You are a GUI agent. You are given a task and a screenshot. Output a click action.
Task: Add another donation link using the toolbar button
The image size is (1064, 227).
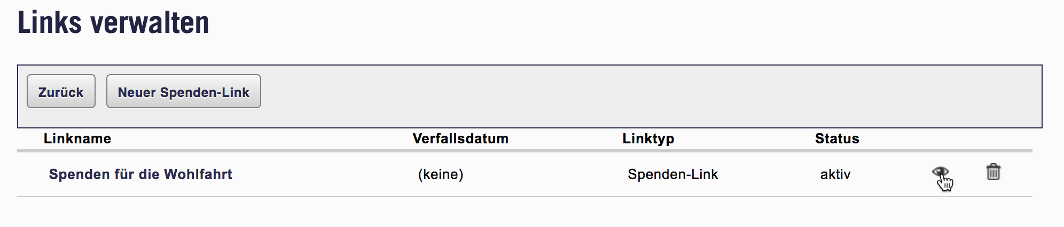click(x=183, y=92)
